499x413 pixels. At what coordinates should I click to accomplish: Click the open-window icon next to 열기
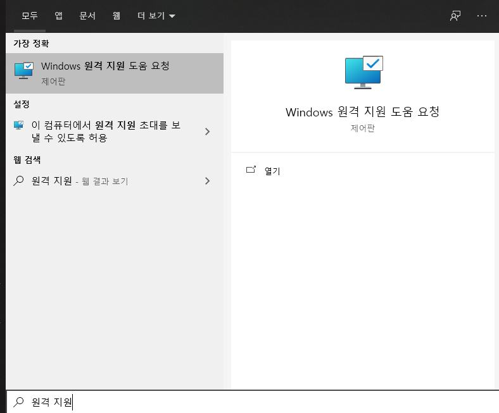click(251, 170)
